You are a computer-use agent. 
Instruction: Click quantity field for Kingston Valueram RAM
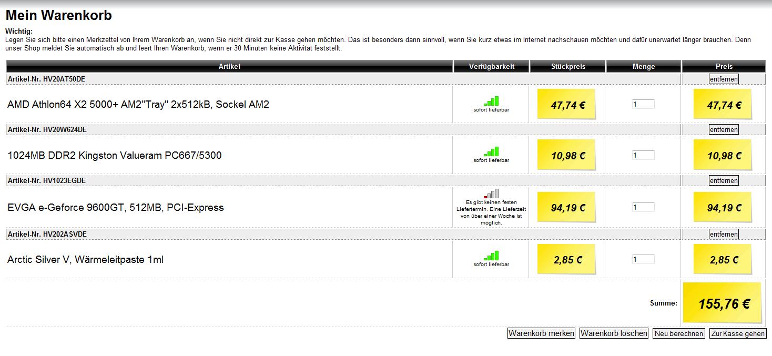(643, 155)
